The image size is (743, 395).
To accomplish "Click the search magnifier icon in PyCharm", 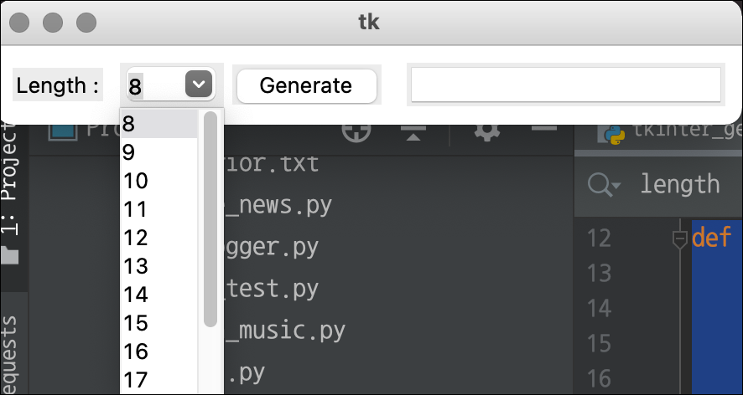I will pos(604,184).
